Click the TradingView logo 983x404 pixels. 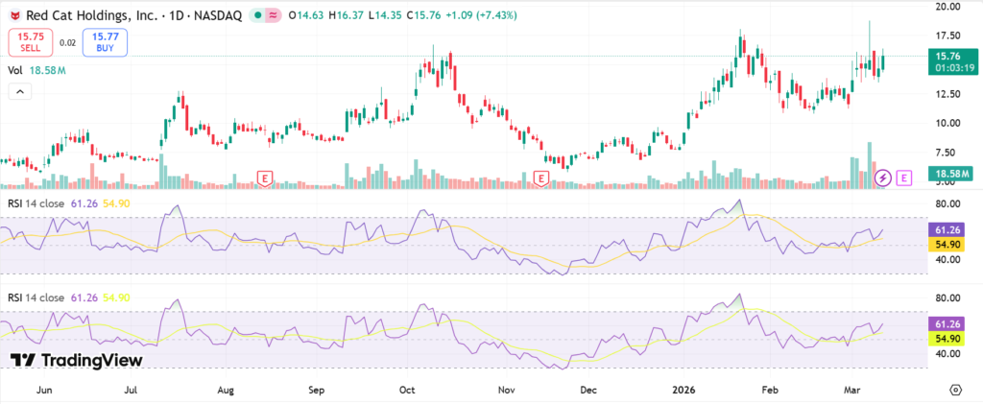77,360
